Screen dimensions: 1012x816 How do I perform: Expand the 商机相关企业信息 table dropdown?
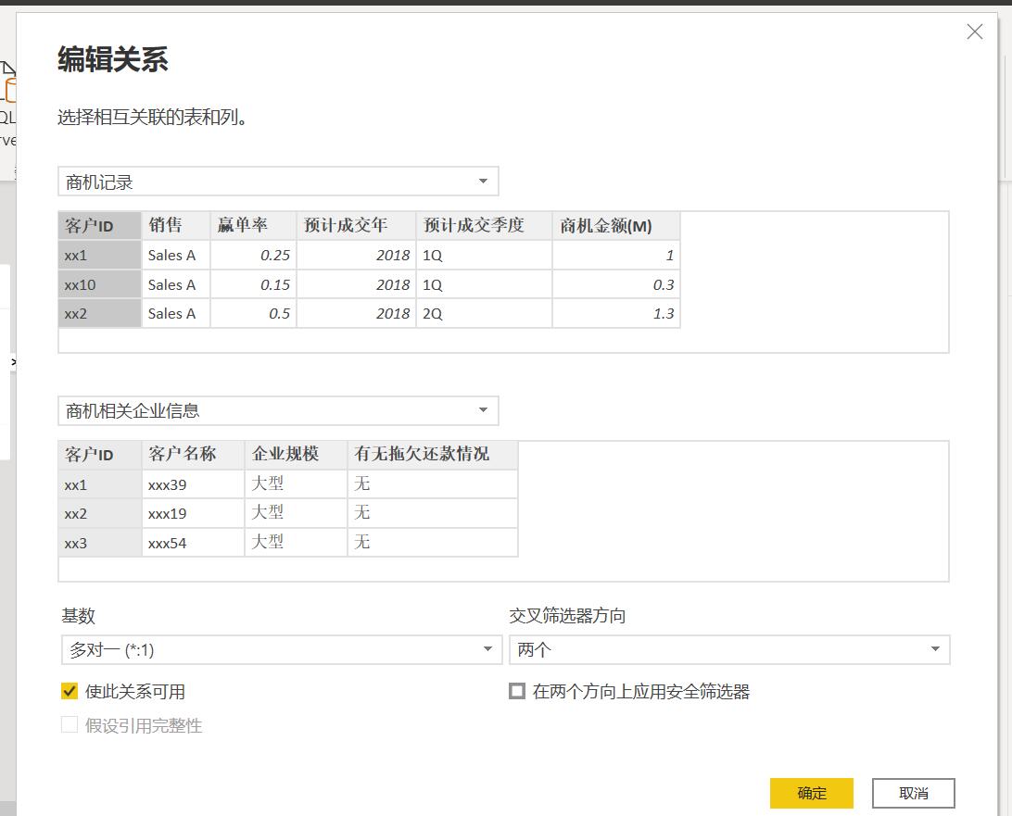click(x=278, y=410)
